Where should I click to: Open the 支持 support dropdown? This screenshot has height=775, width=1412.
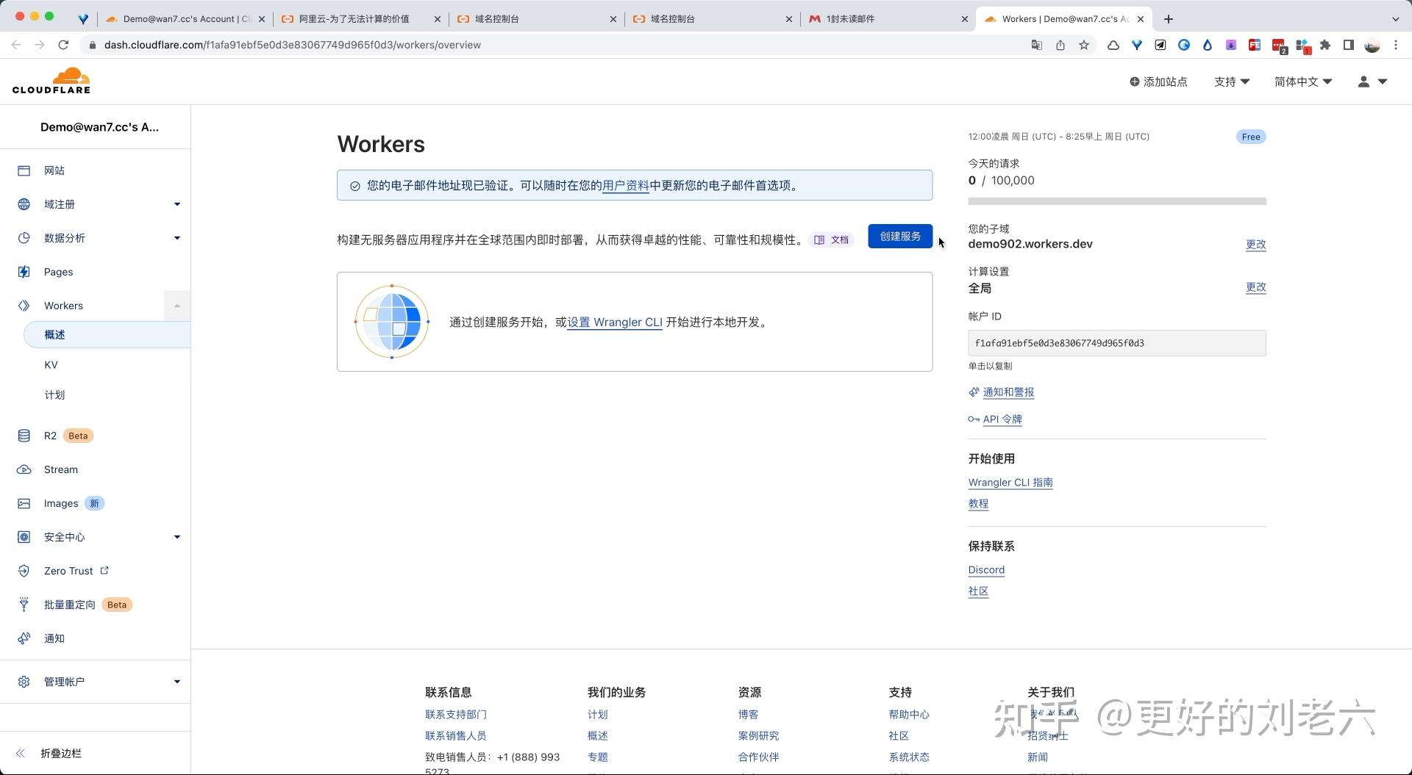pyautogui.click(x=1232, y=82)
